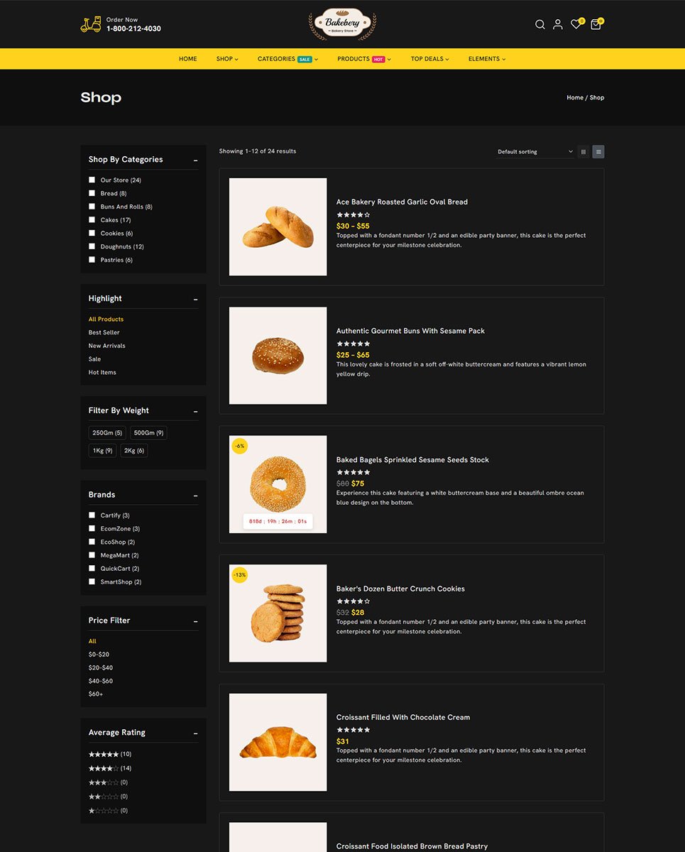This screenshot has width=685, height=852.
Task: Open the Default sorting dropdown
Action: tap(535, 152)
